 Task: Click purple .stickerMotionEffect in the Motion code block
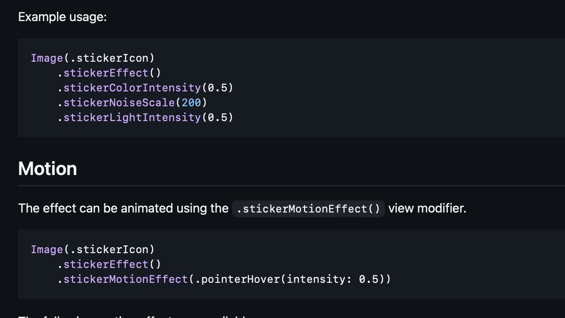coord(123,279)
